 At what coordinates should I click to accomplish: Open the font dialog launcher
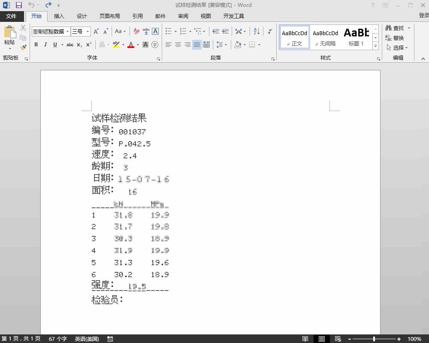point(158,59)
